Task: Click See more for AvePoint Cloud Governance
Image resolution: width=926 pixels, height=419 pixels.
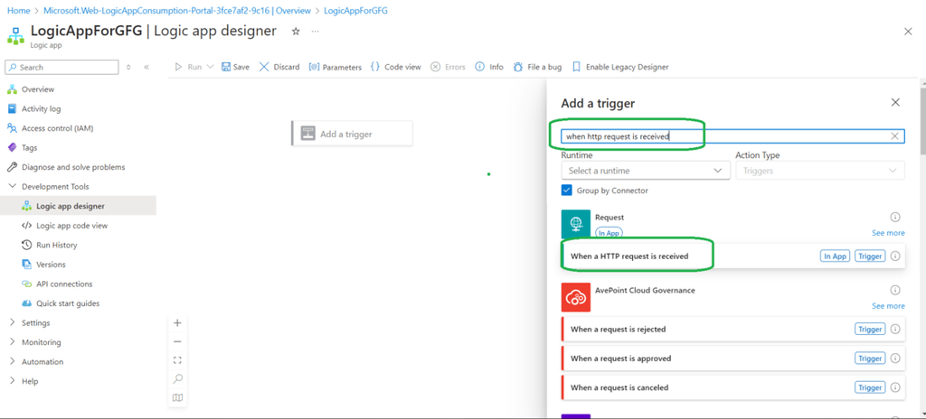Action: pyautogui.click(x=888, y=306)
